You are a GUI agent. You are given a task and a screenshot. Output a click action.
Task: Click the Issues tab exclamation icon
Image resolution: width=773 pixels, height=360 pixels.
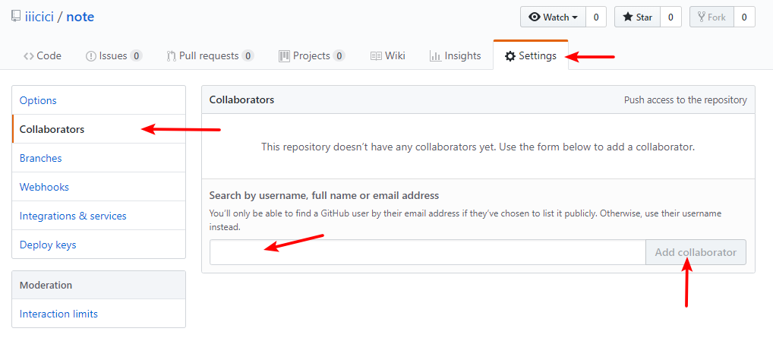tap(91, 56)
